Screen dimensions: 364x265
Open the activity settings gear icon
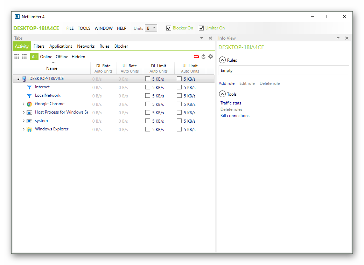[x=211, y=56]
